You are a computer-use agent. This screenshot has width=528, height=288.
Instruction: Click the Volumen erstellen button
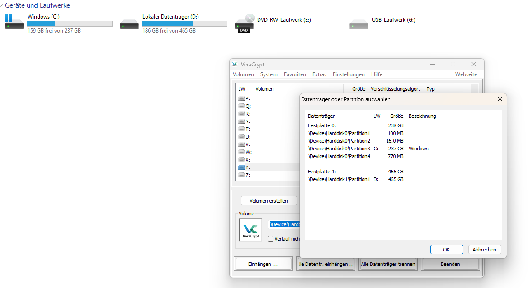coord(269,201)
